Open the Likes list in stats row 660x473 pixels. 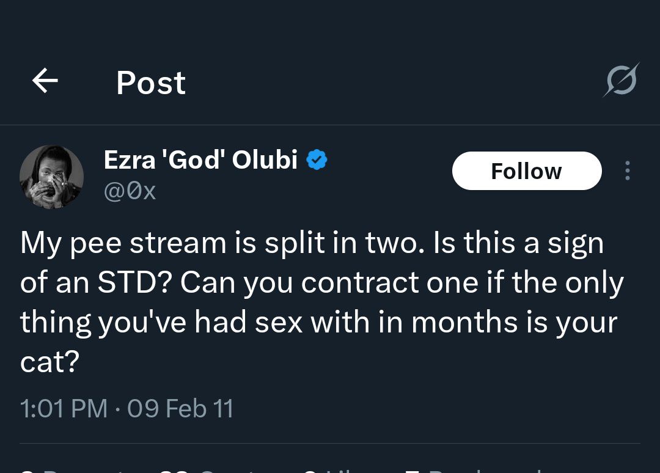[330, 469]
